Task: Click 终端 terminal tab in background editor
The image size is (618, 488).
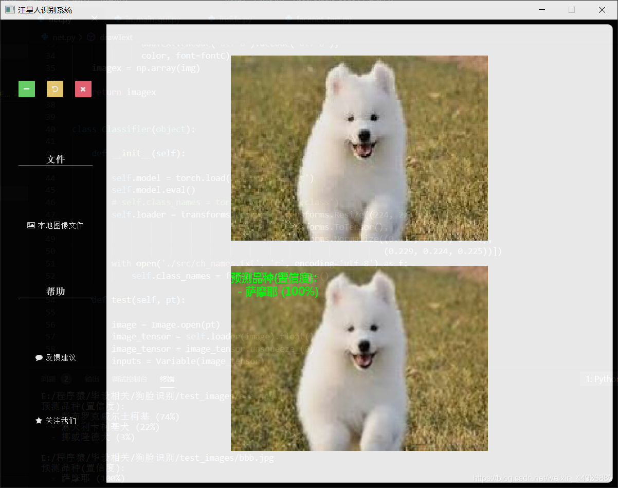Action: 167,379
